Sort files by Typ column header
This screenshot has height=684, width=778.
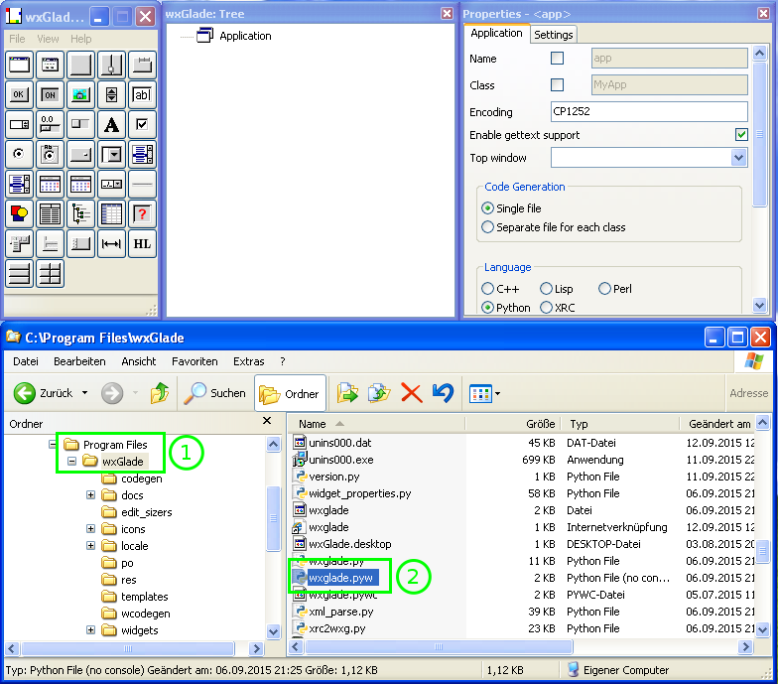(619, 424)
